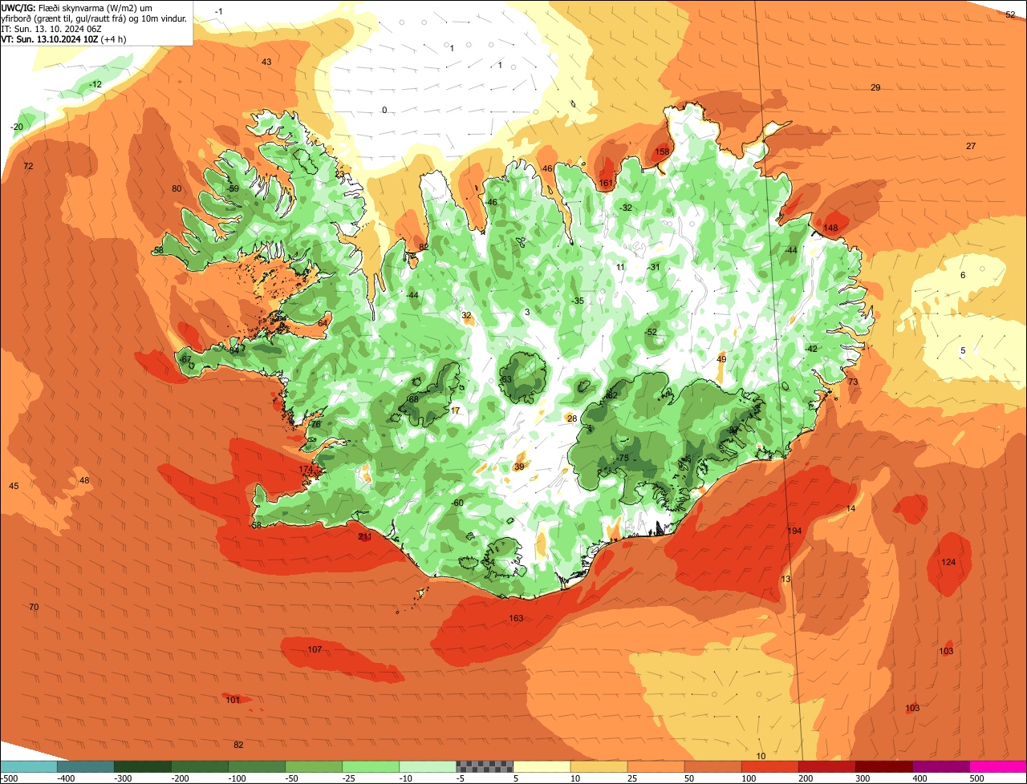Select the map value '-46'
1027x784 pixels.
coord(491,202)
